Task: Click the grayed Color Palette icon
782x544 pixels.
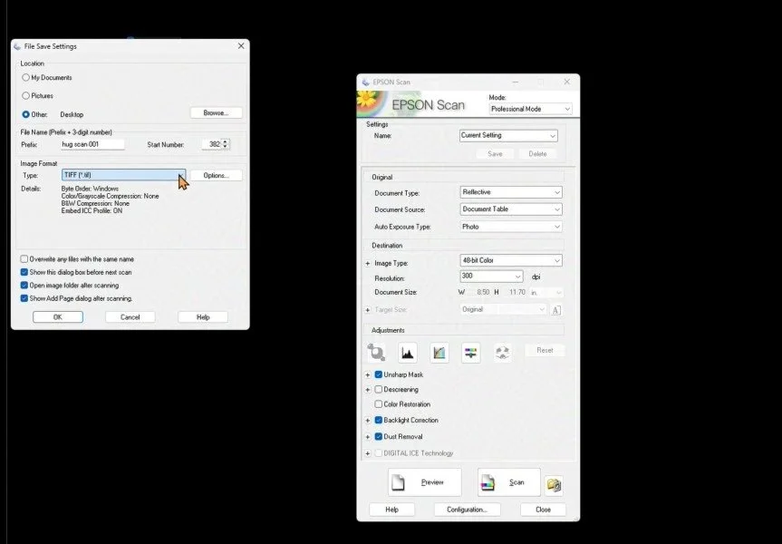Action: pyautogui.click(x=502, y=353)
